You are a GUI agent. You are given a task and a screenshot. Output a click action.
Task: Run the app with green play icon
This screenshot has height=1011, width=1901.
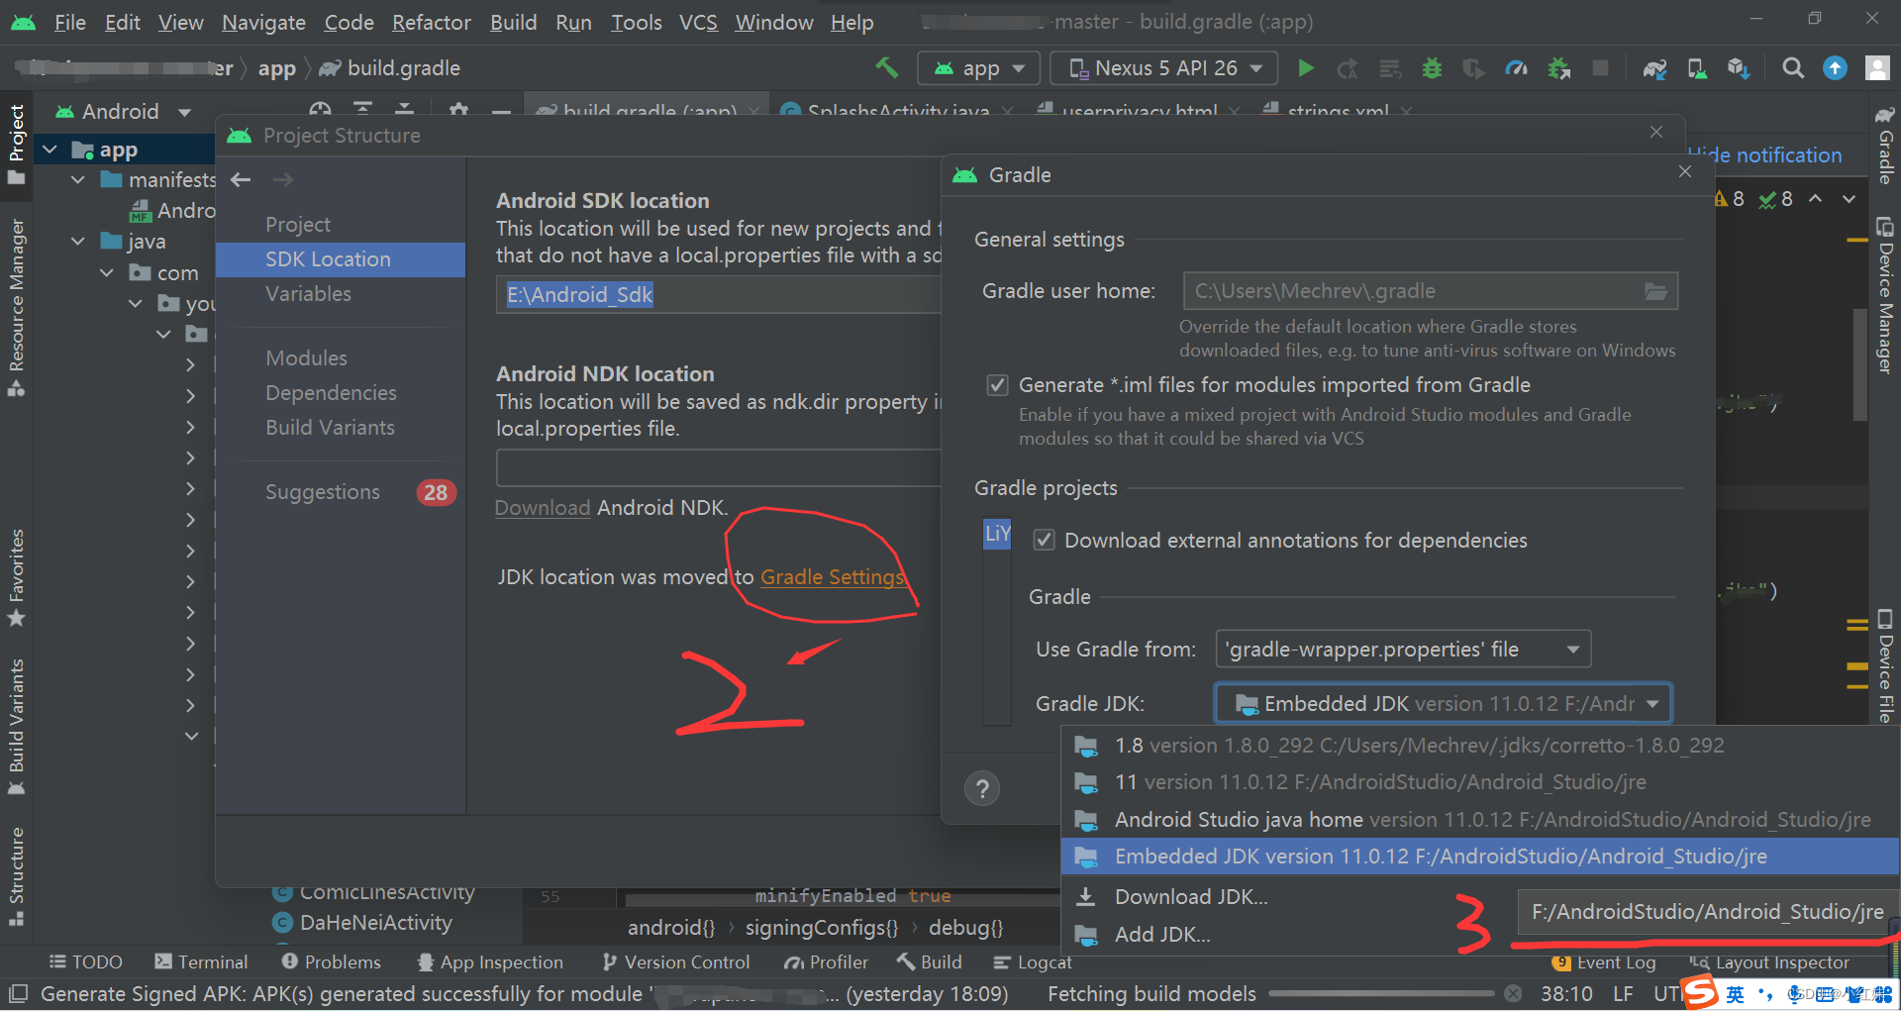(x=1306, y=68)
